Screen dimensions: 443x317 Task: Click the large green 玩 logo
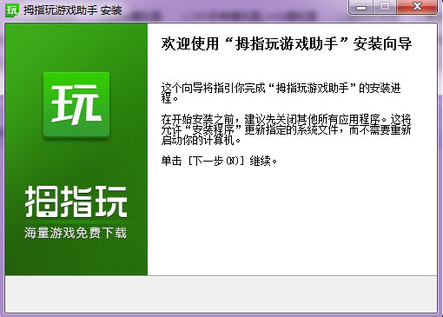76,104
